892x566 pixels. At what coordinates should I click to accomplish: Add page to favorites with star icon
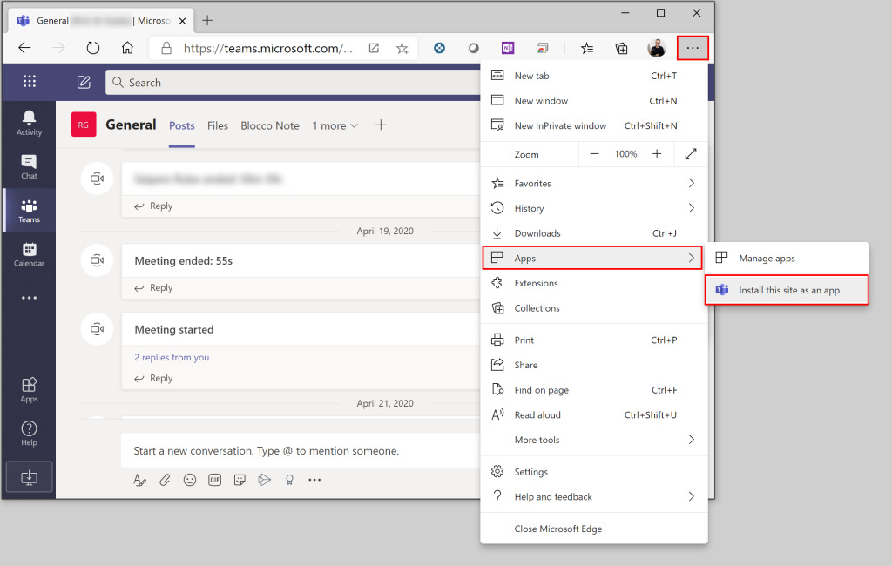coord(402,49)
